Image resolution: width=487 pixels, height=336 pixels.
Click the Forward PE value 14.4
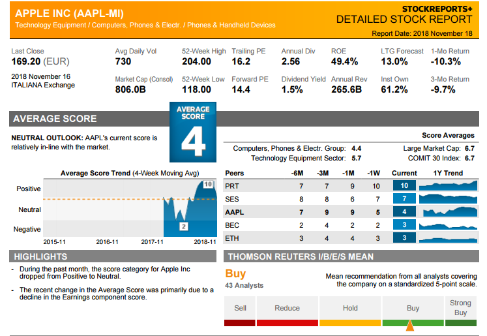[241, 89]
